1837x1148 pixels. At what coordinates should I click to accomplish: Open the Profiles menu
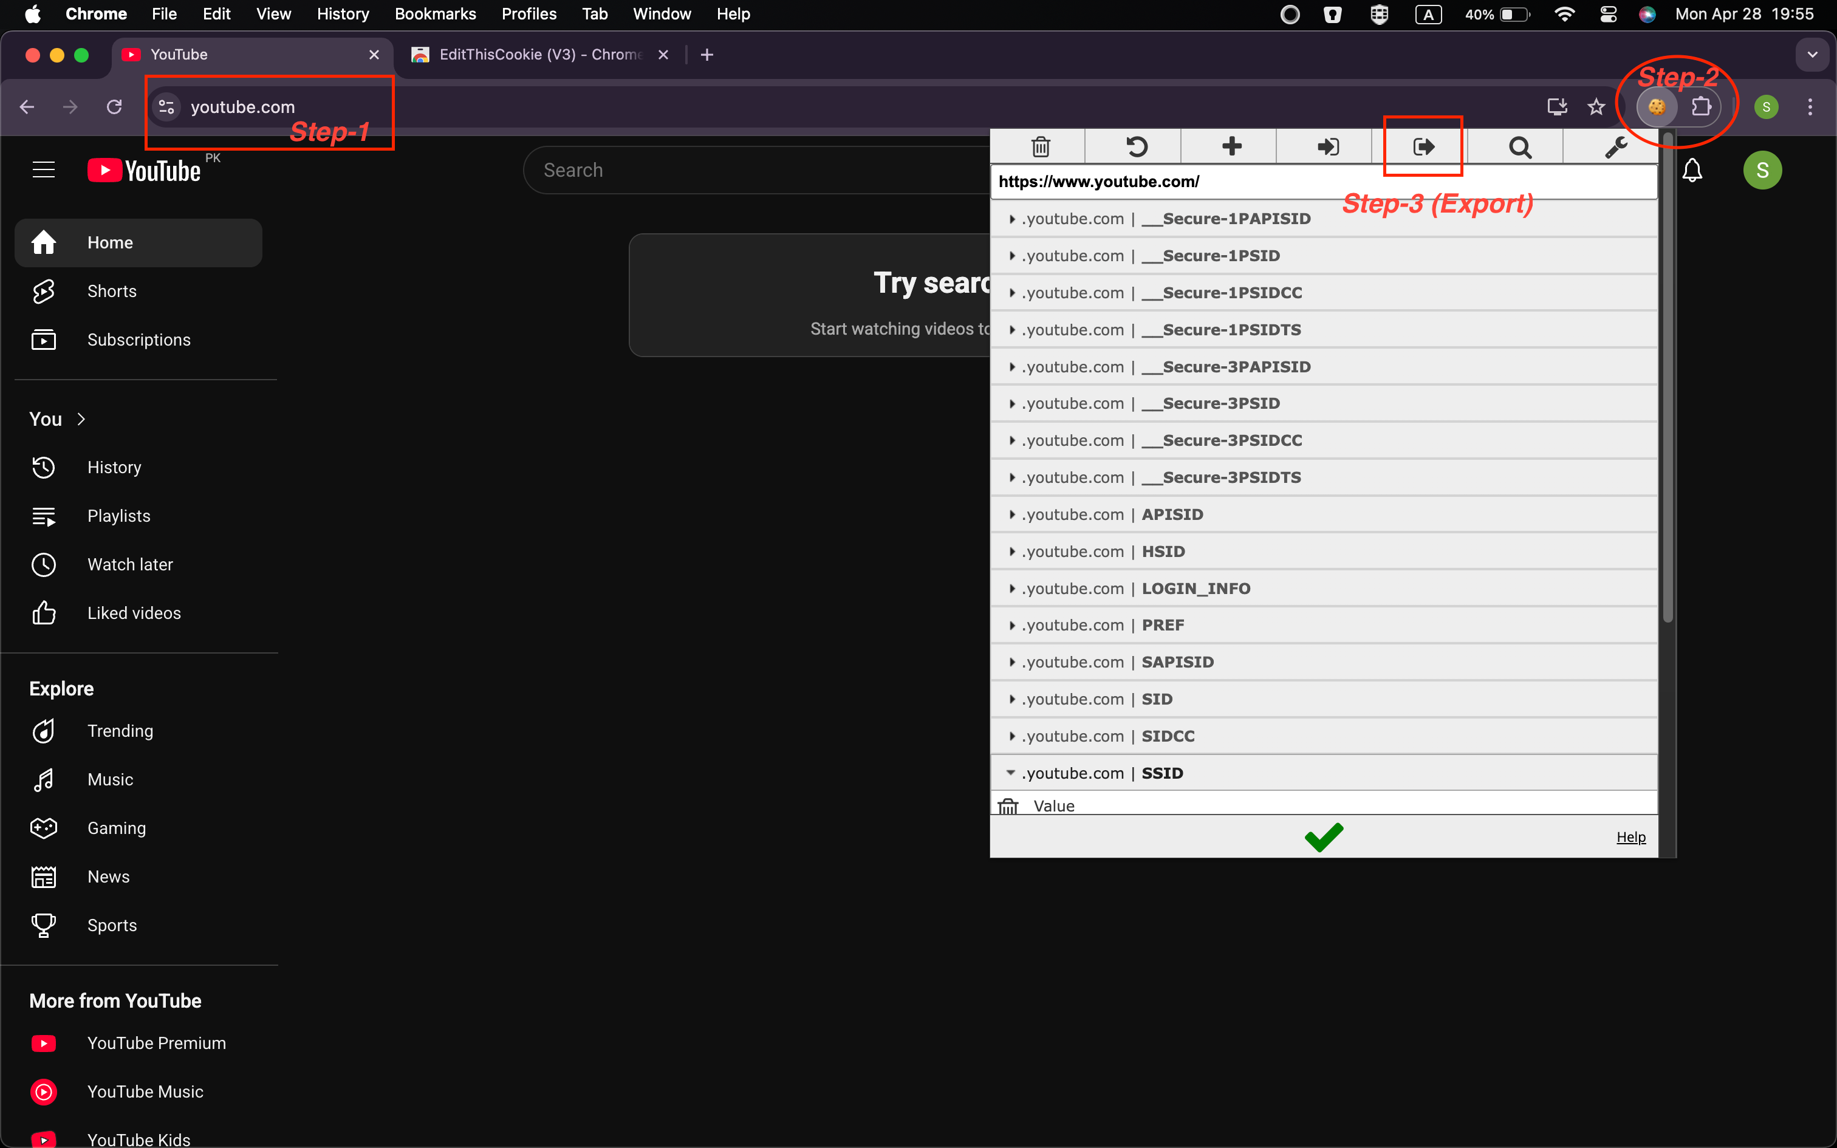[x=529, y=15]
